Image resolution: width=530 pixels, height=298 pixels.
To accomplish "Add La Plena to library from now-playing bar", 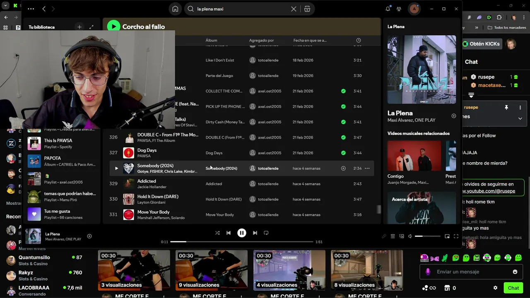I will point(89,236).
